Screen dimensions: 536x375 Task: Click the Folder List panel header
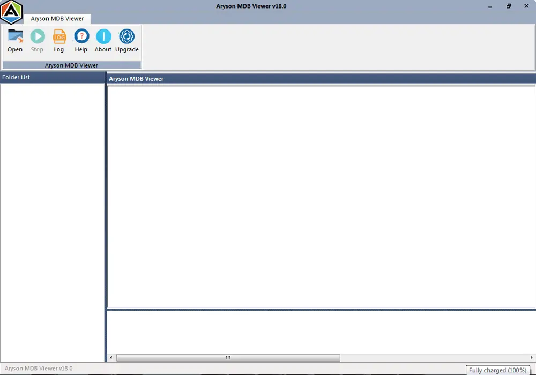coord(16,77)
